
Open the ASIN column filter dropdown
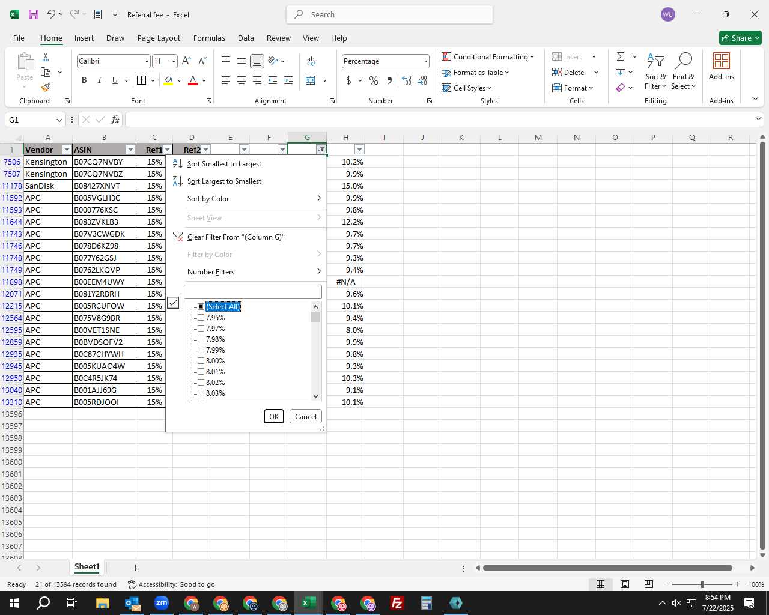click(130, 150)
